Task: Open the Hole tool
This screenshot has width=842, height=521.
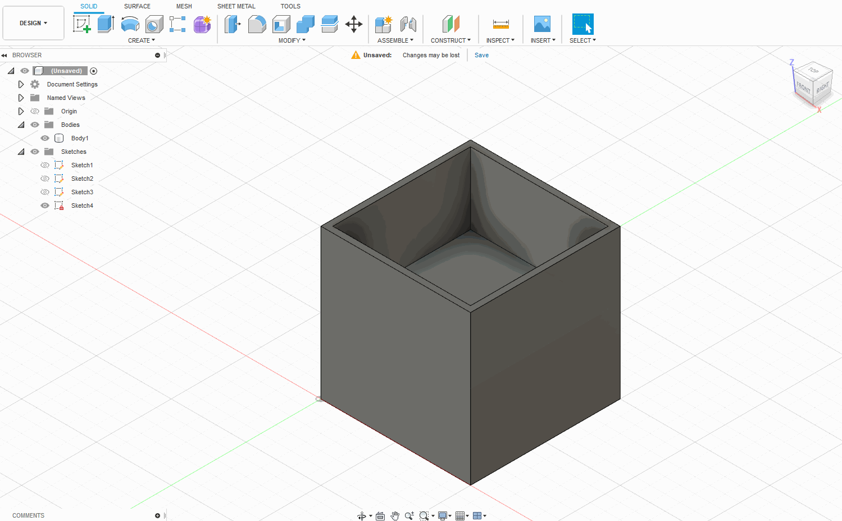Action: click(154, 24)
